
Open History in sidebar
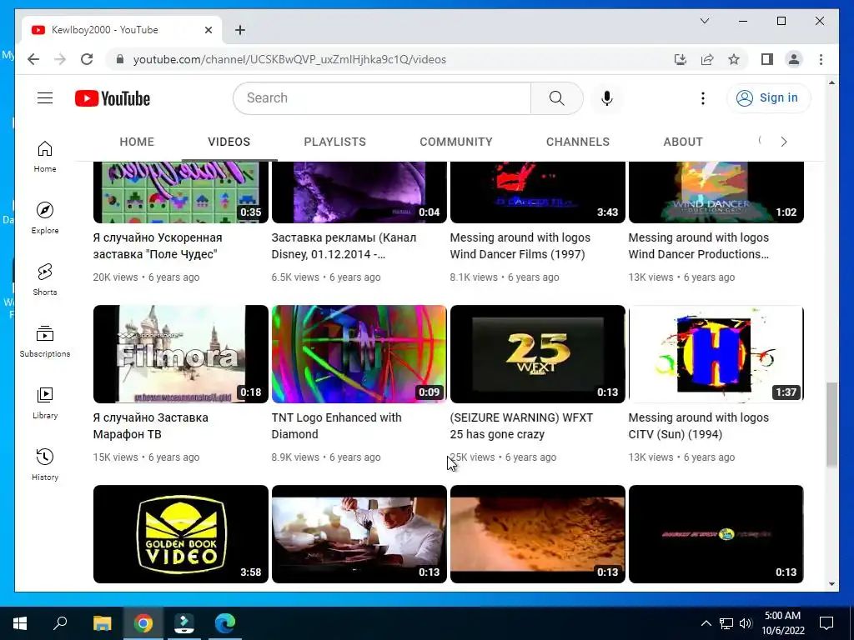click(45, 464)
